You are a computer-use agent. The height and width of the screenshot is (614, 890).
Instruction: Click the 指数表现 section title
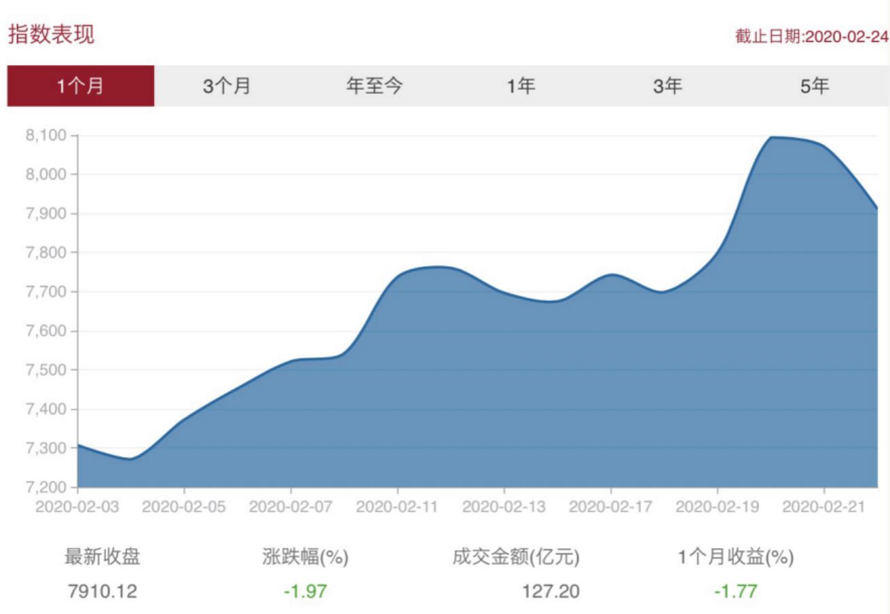click(52, 35)
